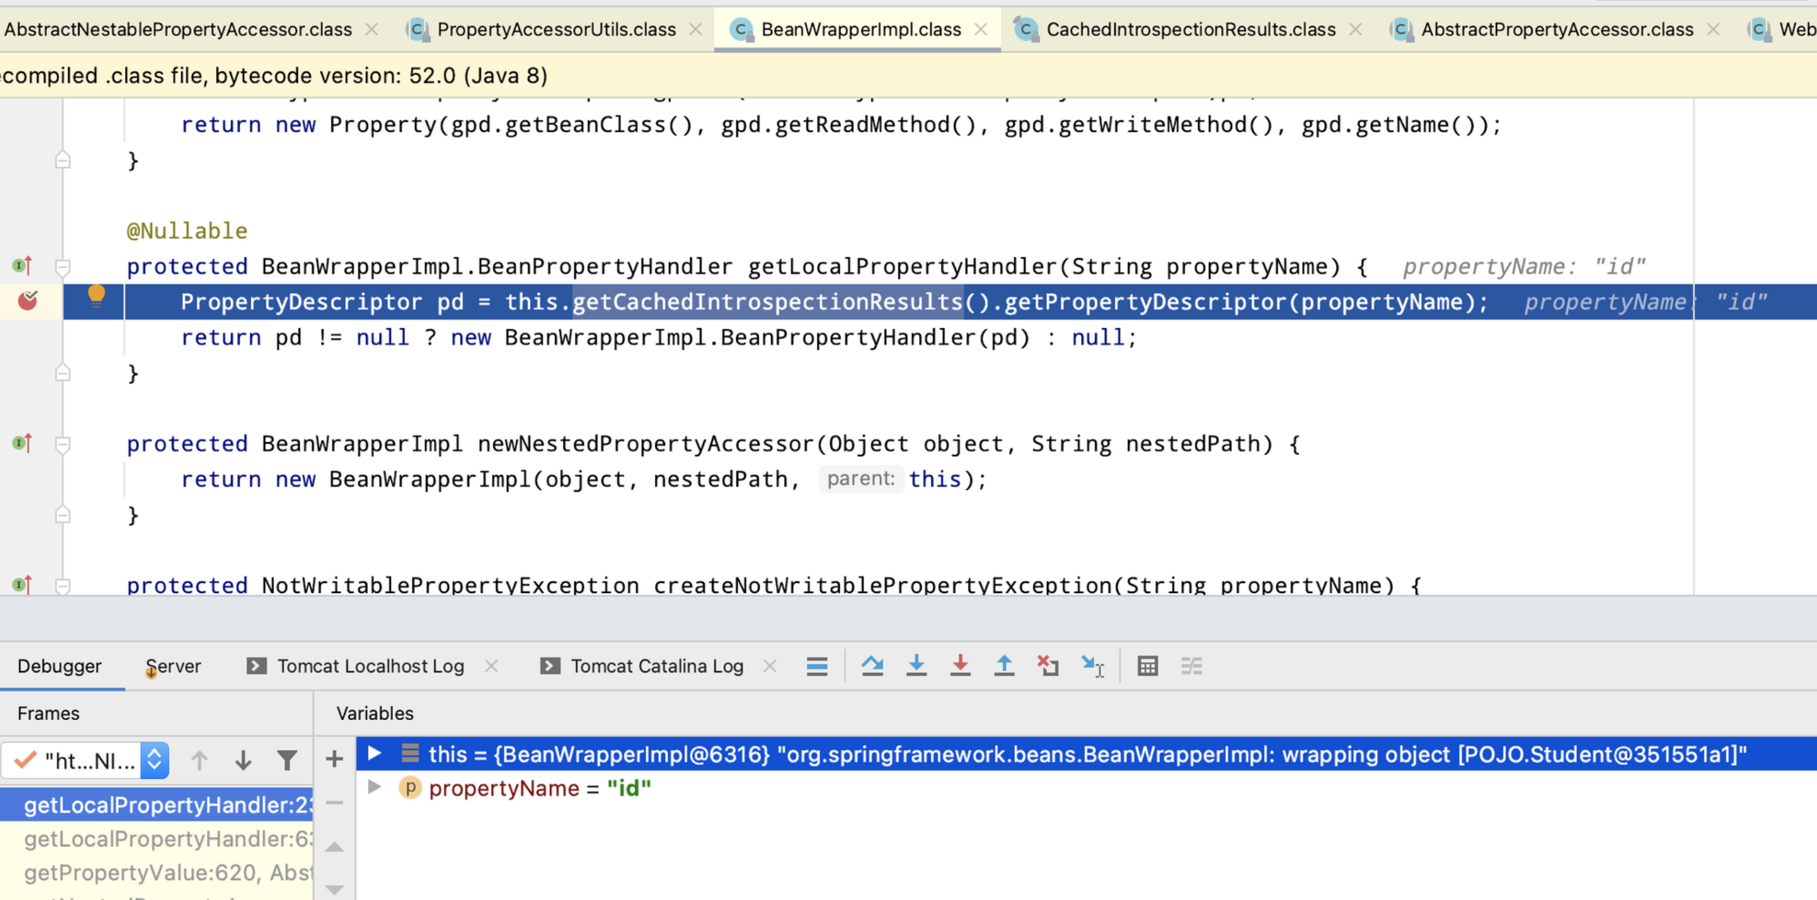This screenshot has width=1817, height=900.
Task: Click the getCachedIntrospectionResults method call
Action: [x=768, y=302]
